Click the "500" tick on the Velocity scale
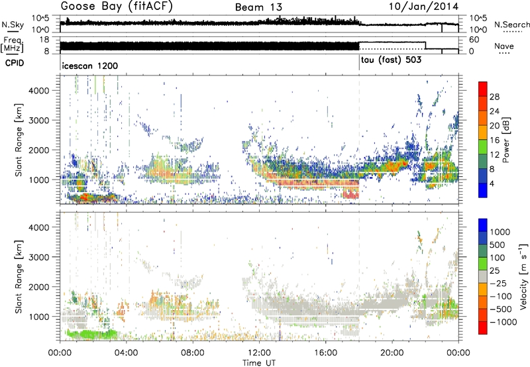Screen dimensions: 530x367 click(497, 245)
